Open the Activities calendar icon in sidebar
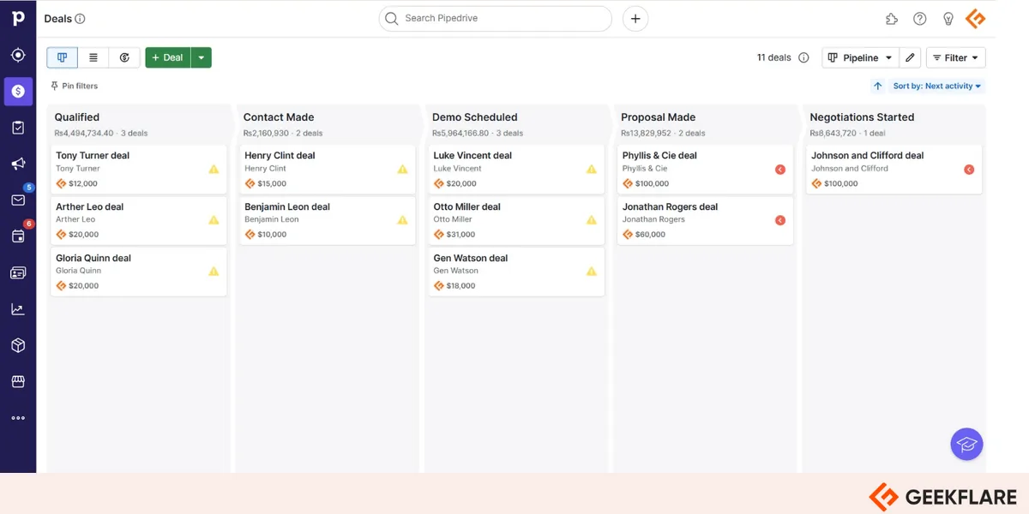The width and height of the screenshot is (1029, 514). click(18, 236)
